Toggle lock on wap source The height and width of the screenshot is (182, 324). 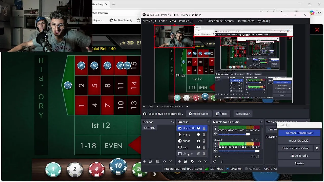[204, 147]
